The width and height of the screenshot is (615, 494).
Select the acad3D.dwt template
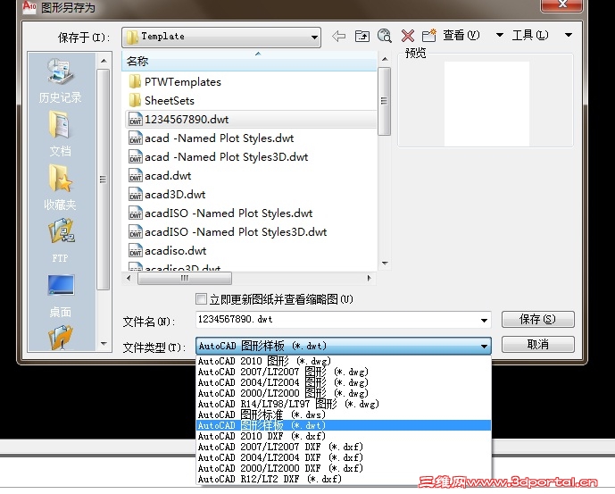point(167,195)
